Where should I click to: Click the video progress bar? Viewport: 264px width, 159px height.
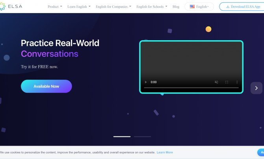[191, 88]
